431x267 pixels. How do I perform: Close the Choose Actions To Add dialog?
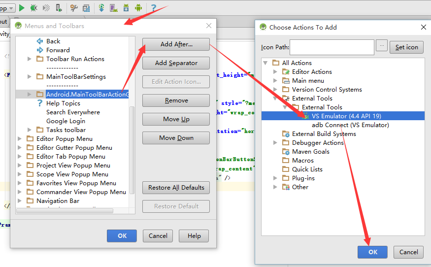click(x=423, y=27)
